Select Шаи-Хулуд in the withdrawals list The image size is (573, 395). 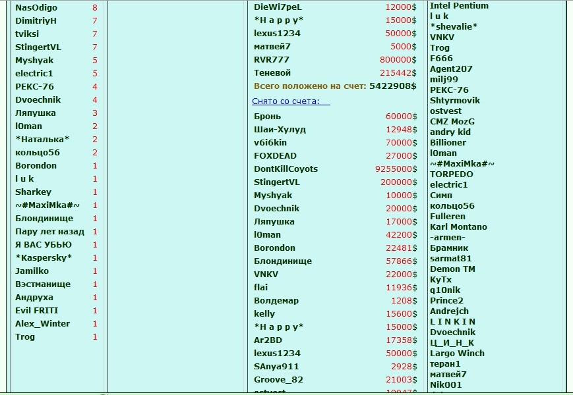[x=280, y=130]
